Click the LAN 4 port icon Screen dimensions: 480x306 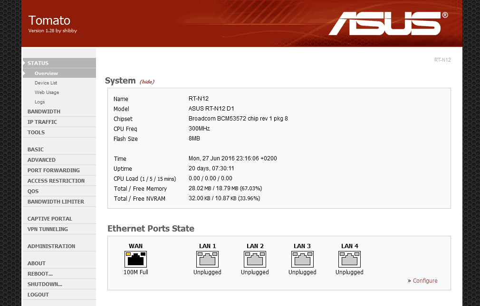pos(350,259)
